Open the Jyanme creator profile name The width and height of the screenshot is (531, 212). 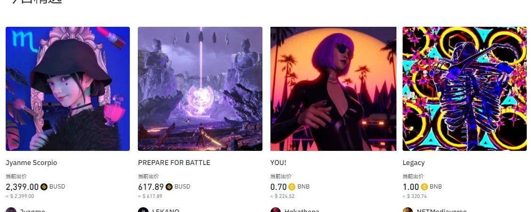point(32,210)
